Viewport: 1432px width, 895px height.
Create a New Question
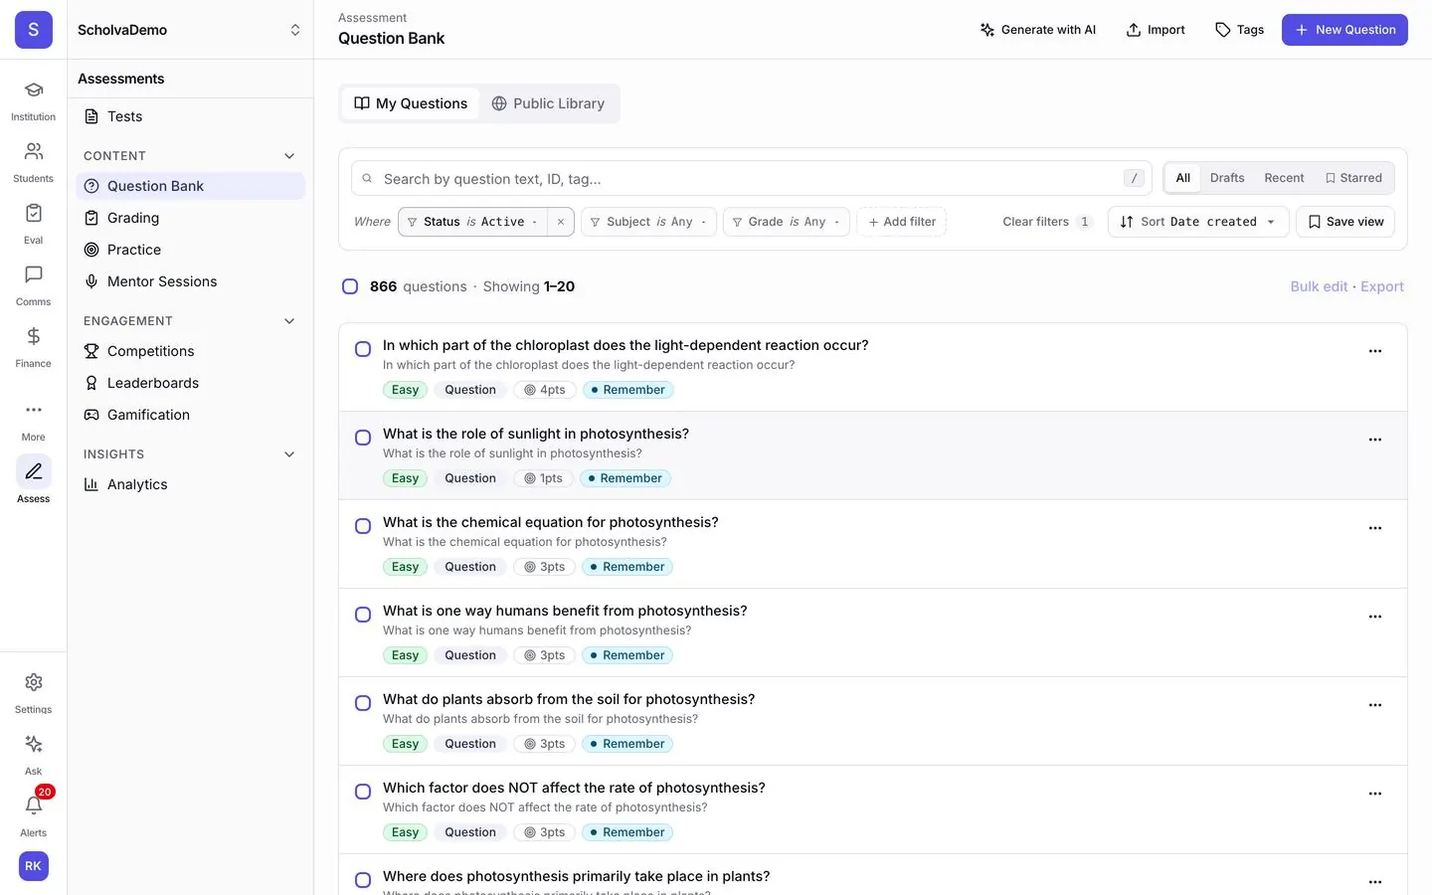pos(1344,30)
